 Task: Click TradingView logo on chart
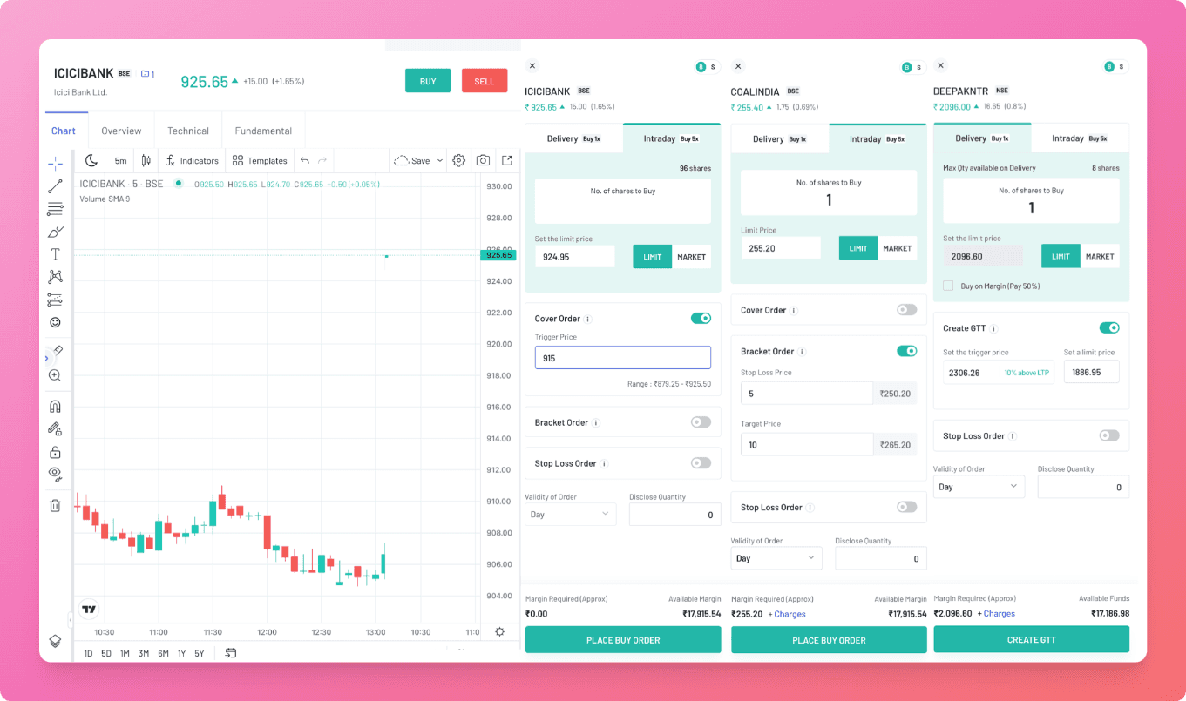(88, 609)
